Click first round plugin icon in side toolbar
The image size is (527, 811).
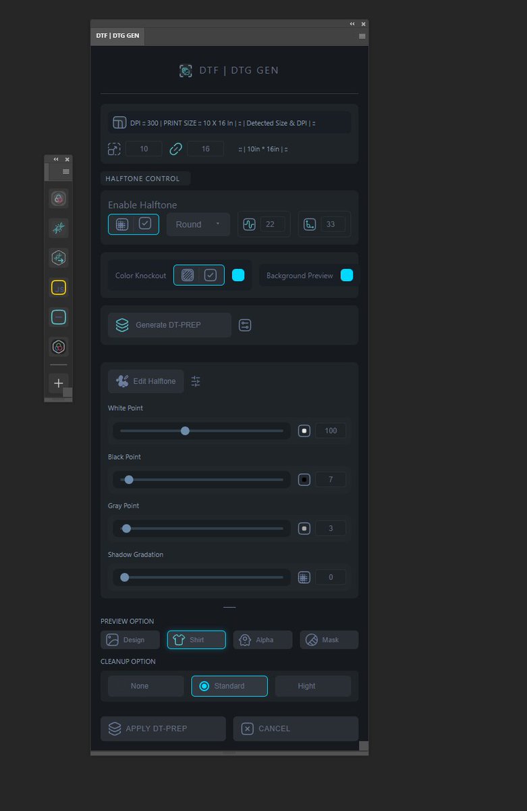59,199
